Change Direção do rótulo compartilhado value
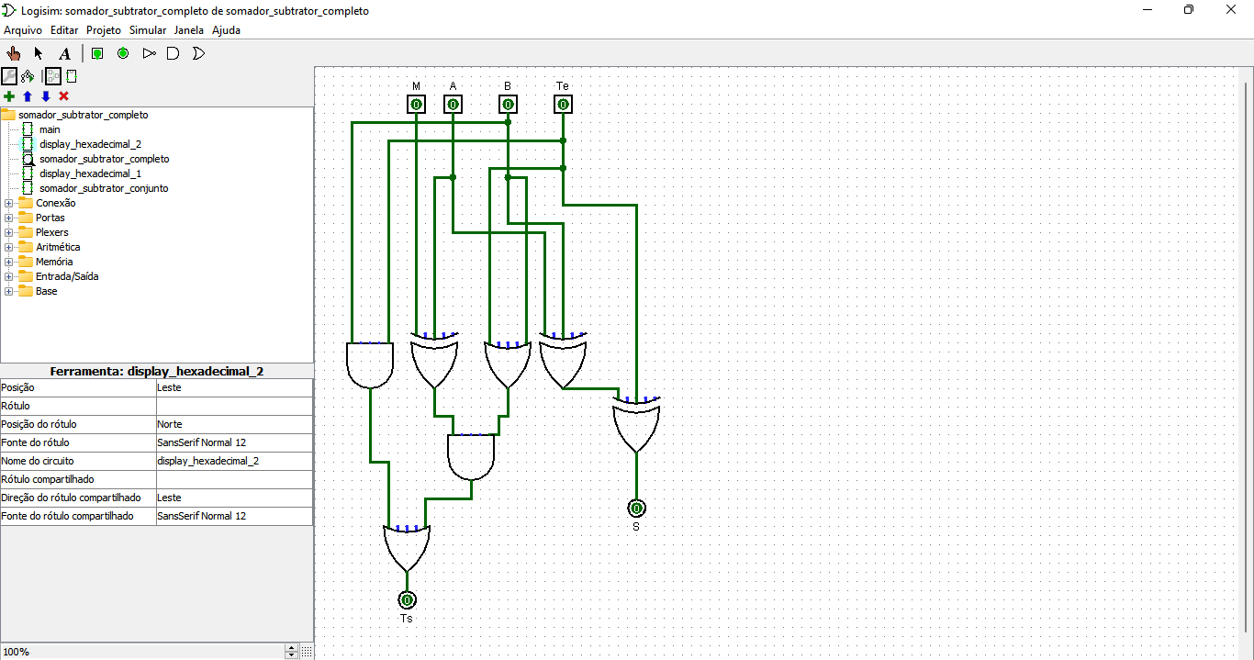Image resolution: width=1254 pixels, height=660 pixels. (234, 498)
